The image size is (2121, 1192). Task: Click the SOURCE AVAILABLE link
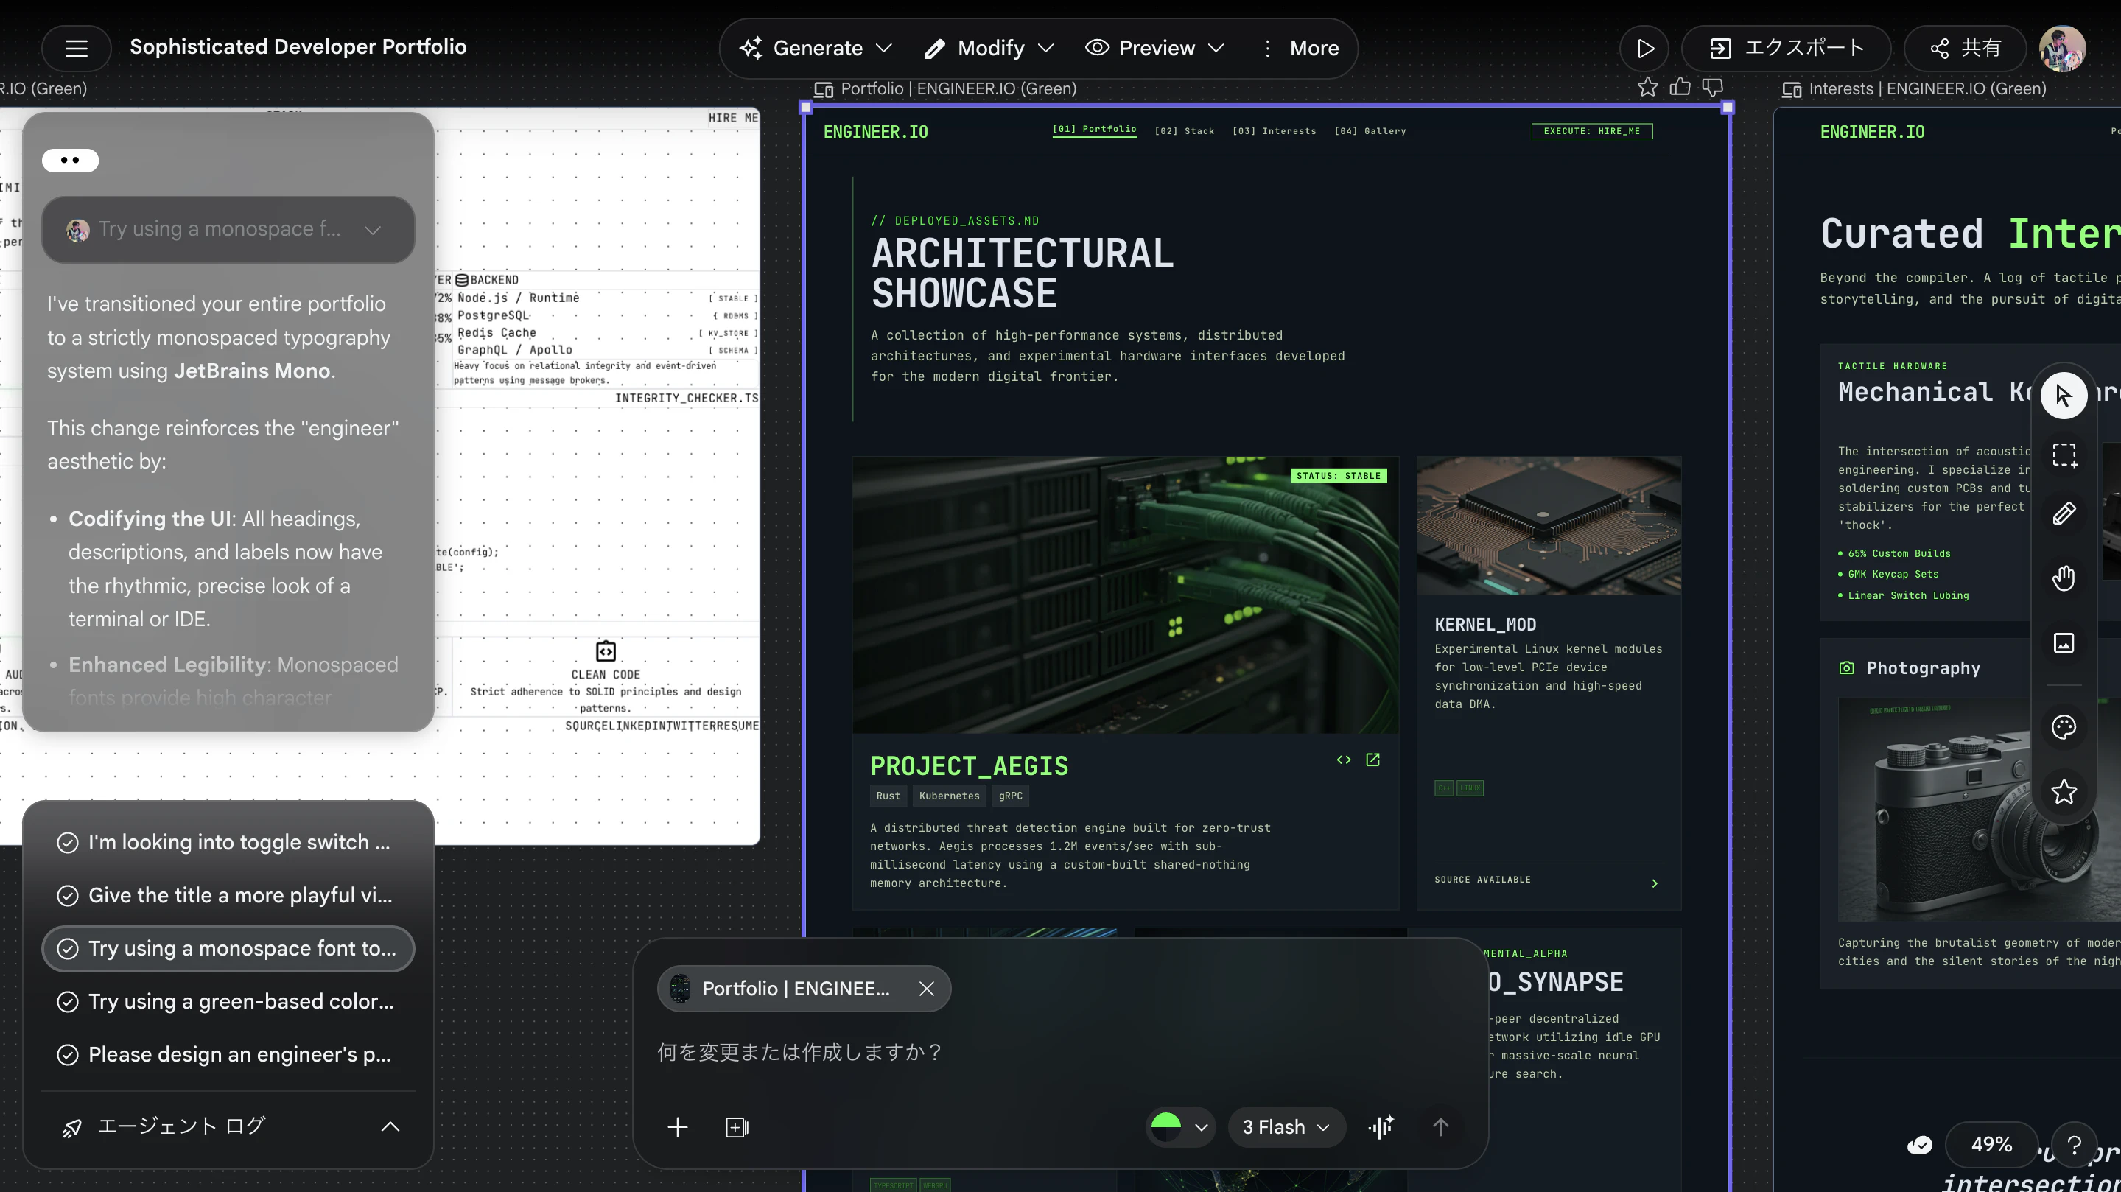pyautogui.click(x=1482, y=880)
